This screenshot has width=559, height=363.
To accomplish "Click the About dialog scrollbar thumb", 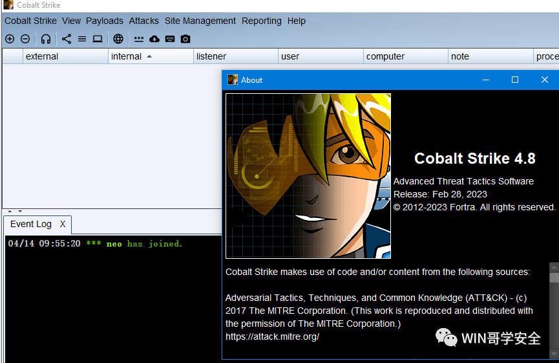I will tap(554, 278).
